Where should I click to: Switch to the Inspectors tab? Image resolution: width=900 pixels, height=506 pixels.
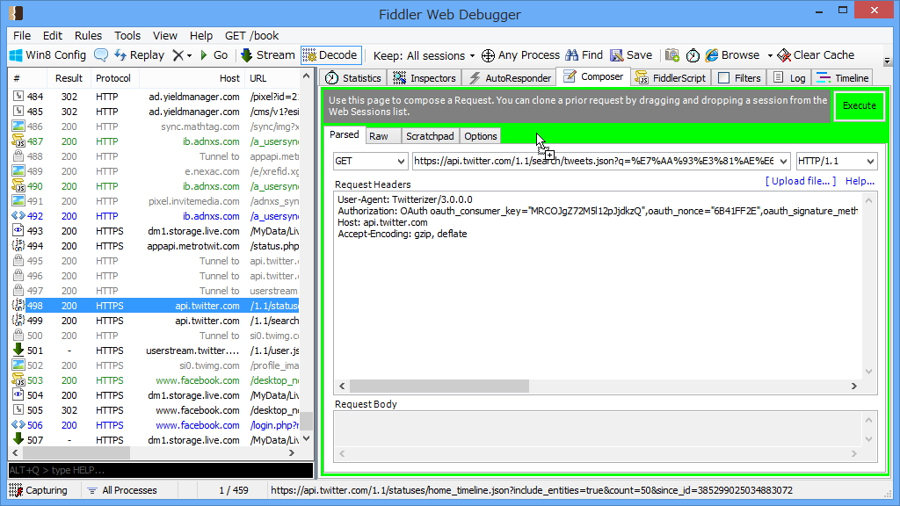[425, 78]
